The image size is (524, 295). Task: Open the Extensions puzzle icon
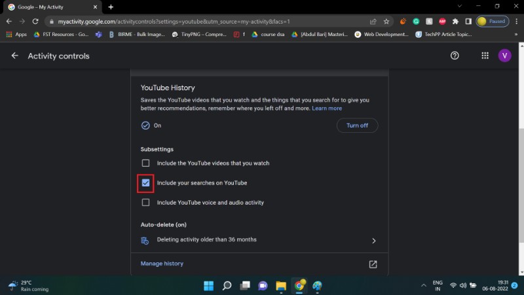point(455,22)
